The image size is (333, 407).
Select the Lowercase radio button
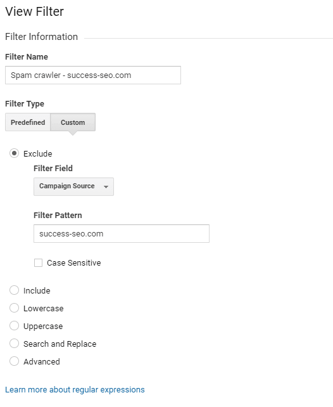[15, 308]
